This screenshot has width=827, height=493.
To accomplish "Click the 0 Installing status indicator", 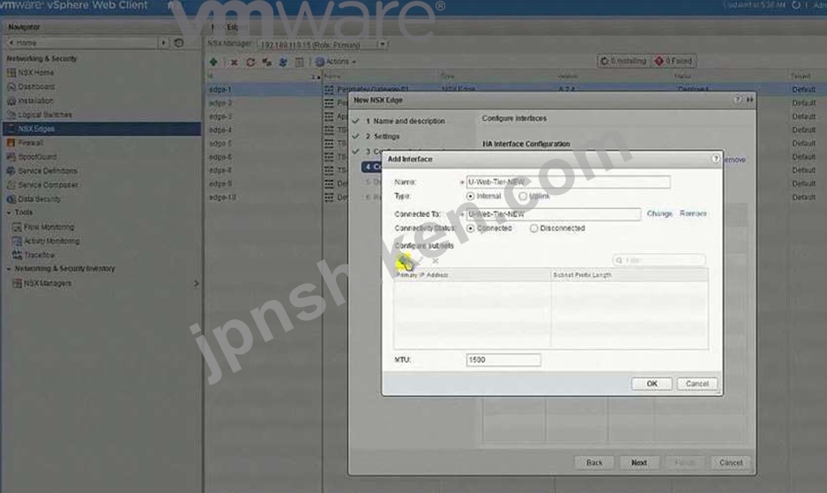I will [624, 61].
